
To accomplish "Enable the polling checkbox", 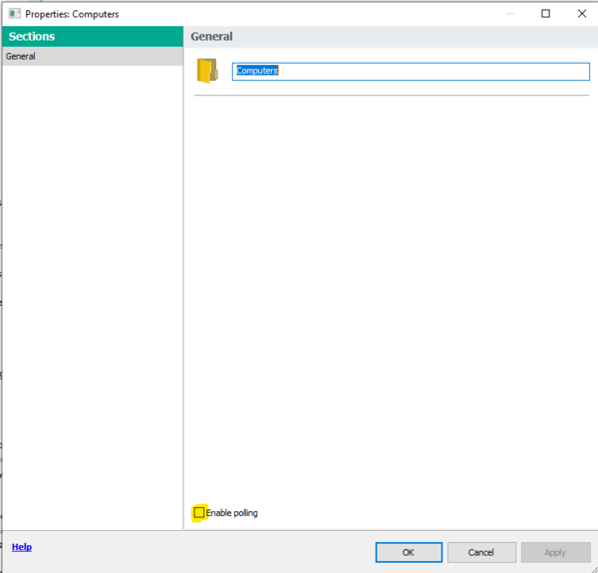I will tap(199, 512).
